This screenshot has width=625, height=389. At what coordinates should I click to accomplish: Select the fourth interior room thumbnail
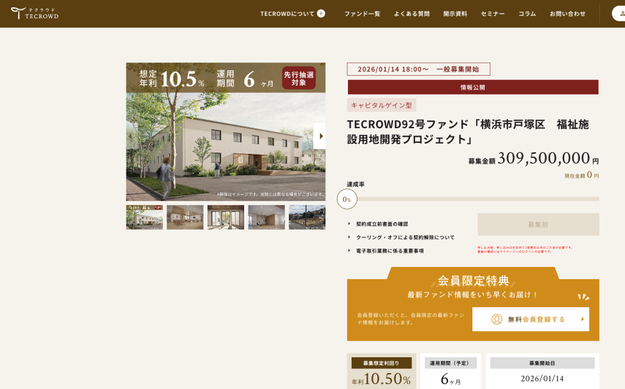[266, 217]
